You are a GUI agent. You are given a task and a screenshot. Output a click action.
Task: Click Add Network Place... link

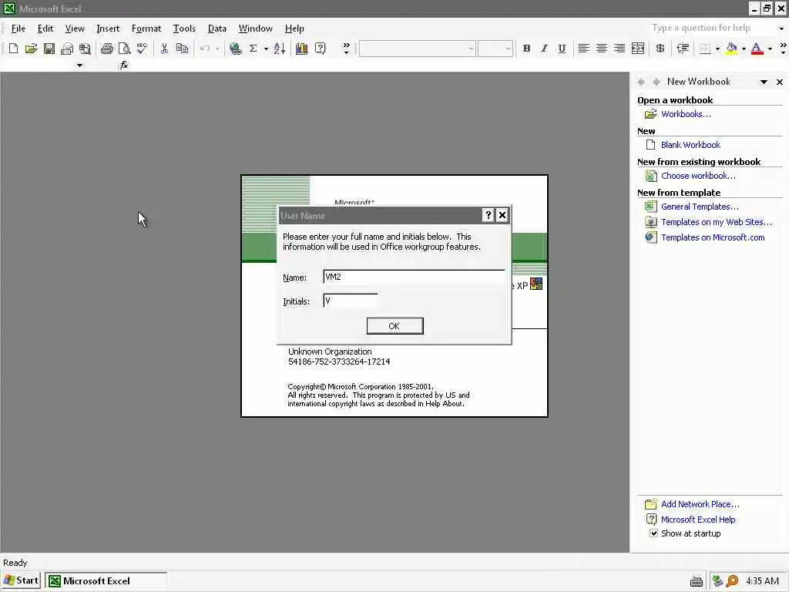coord(700,504)
